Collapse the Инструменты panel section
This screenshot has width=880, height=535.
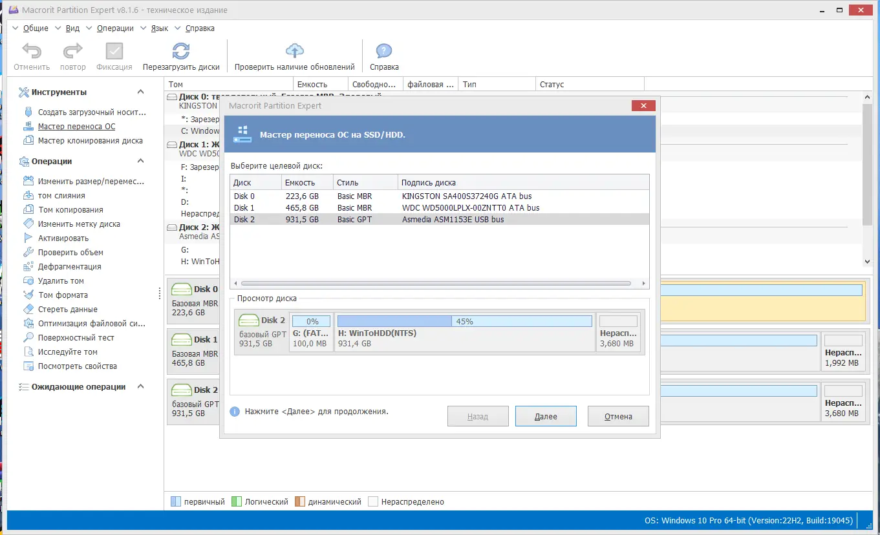[x=141, y=92]
